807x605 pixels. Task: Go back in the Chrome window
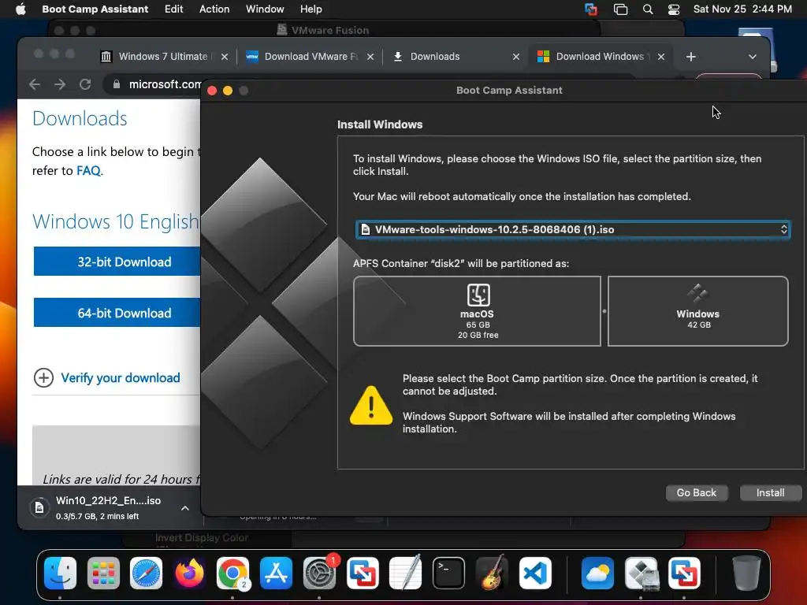[35, 84]
